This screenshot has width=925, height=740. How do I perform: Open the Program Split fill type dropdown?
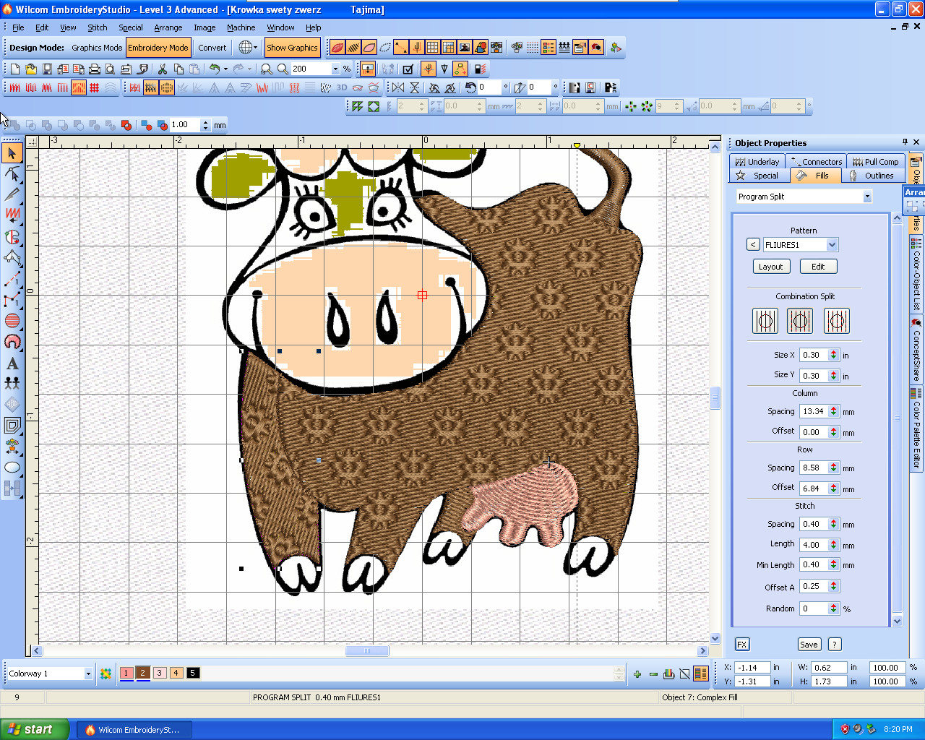click(867, 197)
